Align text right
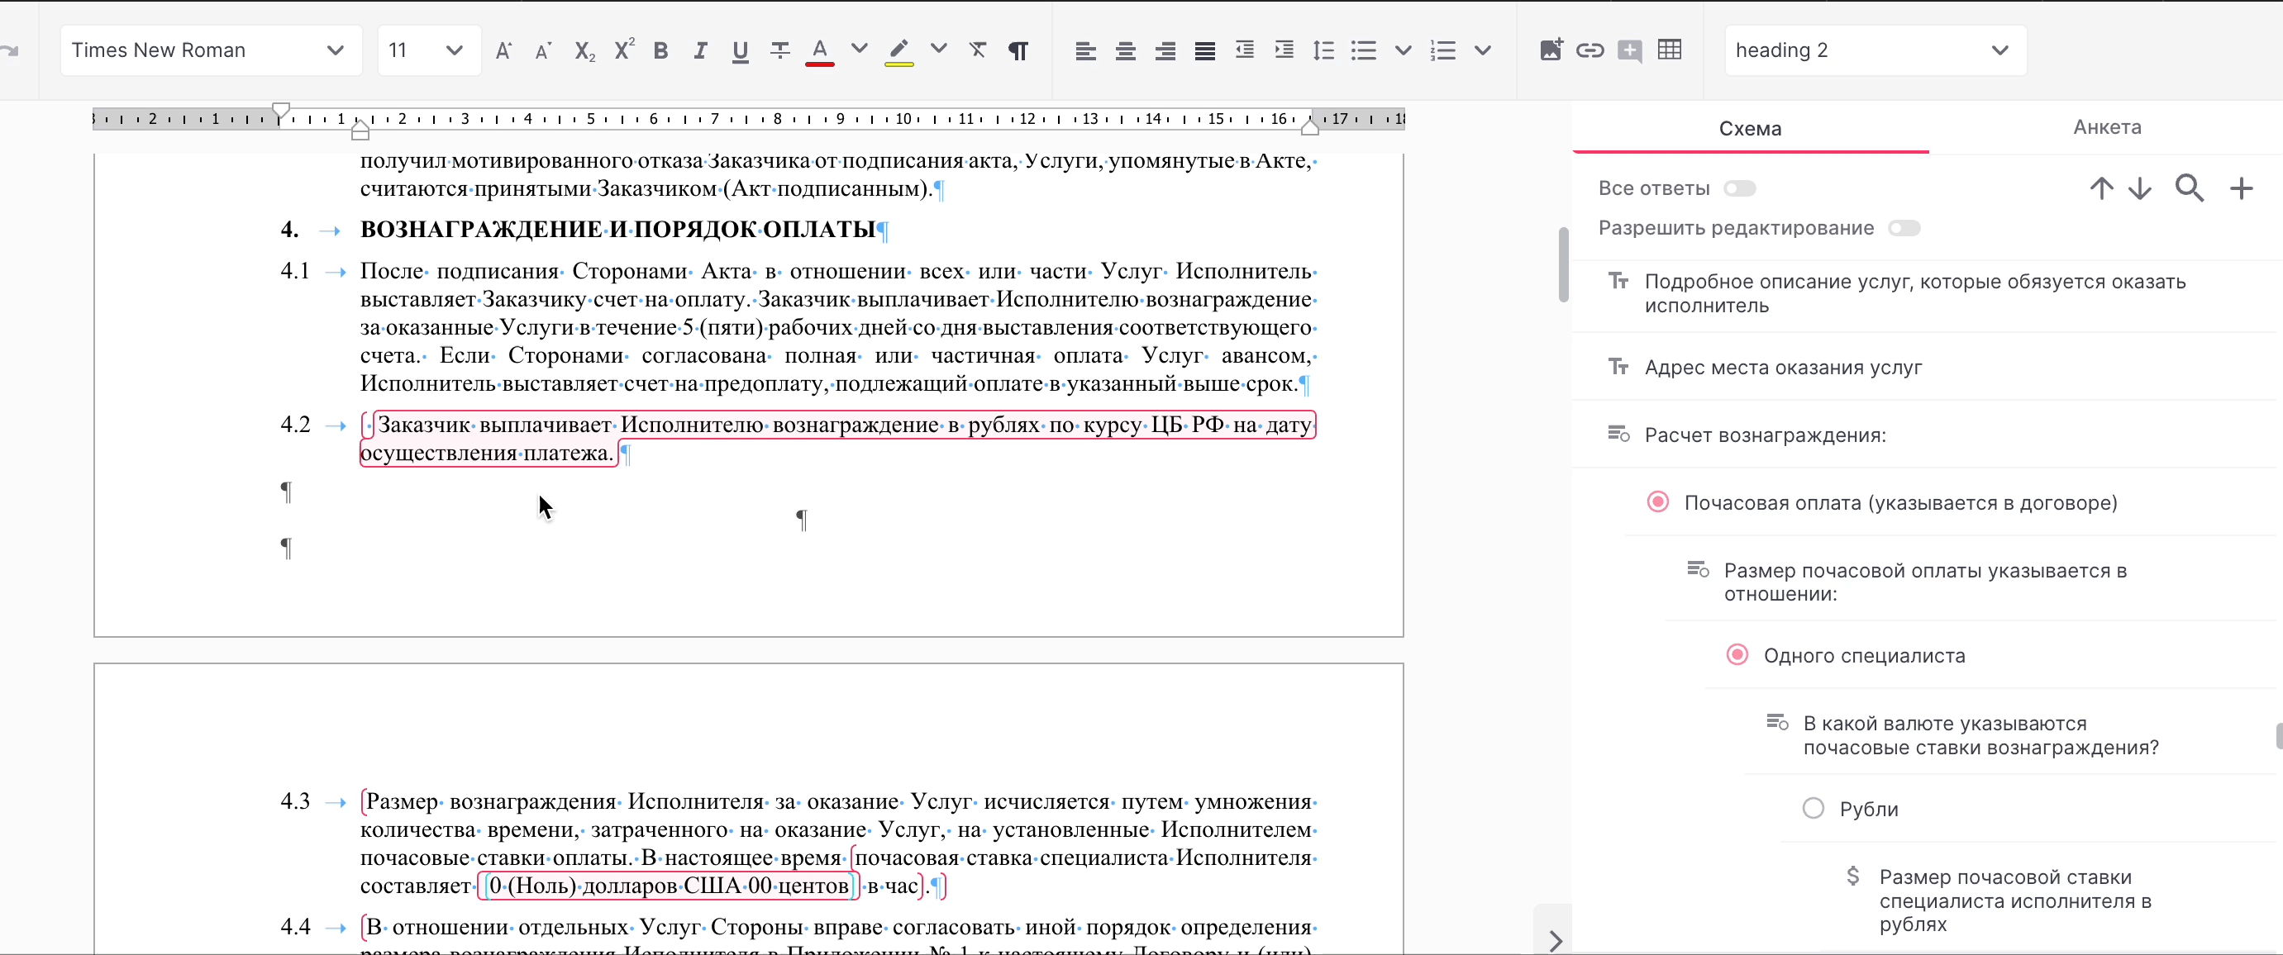 pos(1165,50)
